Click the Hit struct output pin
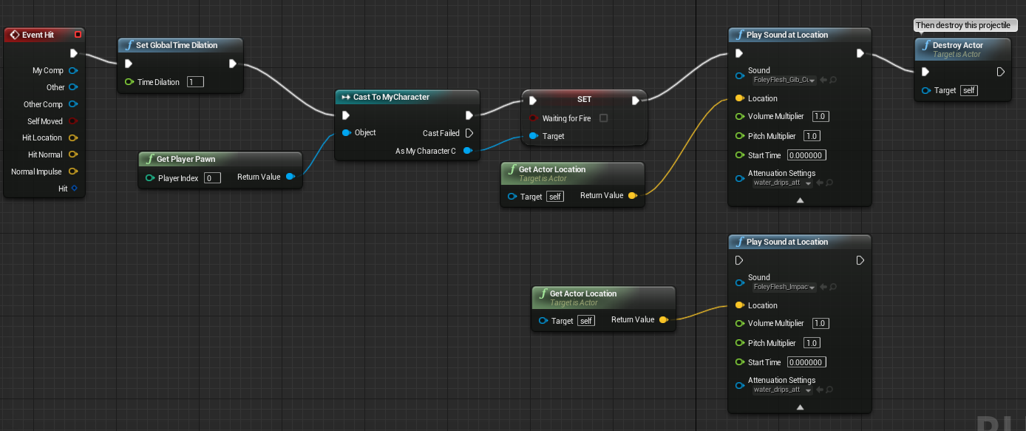Viewport: 1026px width, 431px height. click(74, 189)
